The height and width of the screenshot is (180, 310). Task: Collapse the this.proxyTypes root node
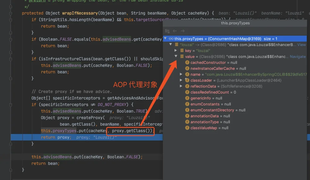coord(165,38)
